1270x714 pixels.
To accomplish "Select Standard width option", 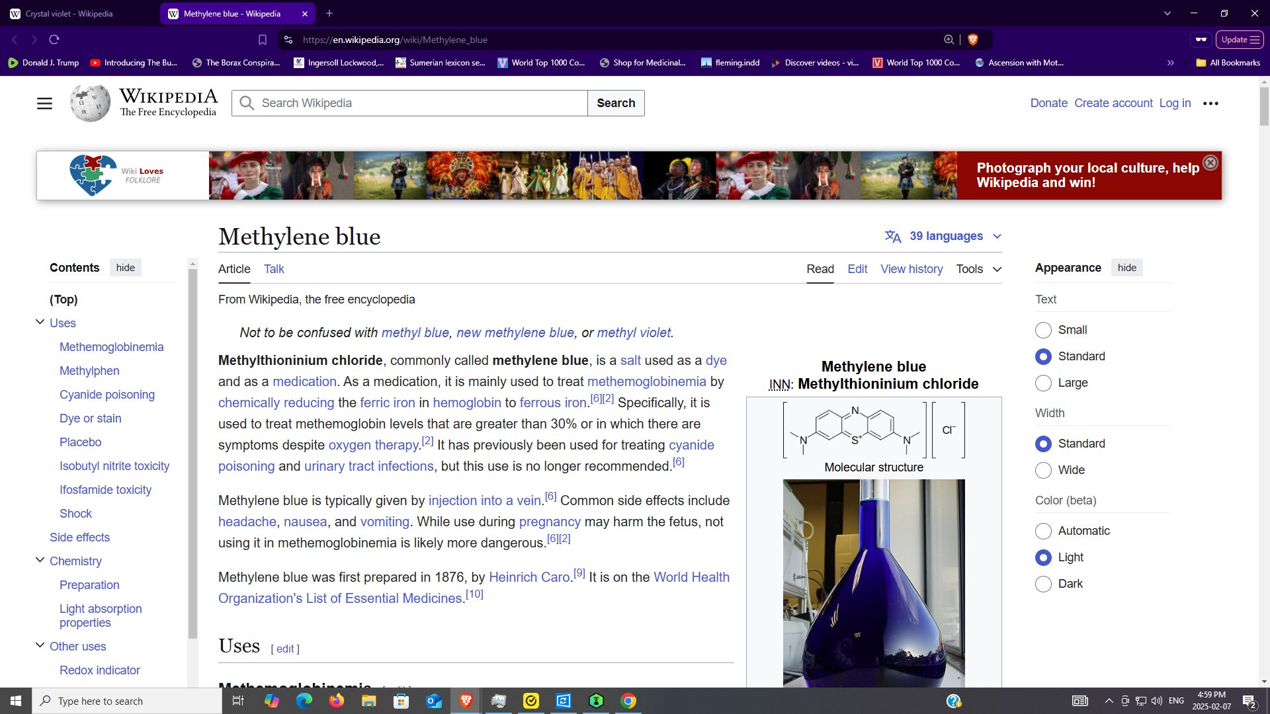I will pos(1043,444).
